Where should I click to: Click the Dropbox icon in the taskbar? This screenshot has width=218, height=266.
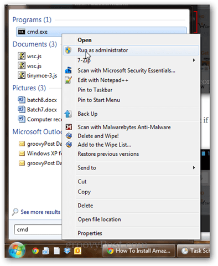coord(67,251)
